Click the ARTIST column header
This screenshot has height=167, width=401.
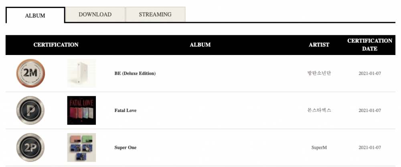point(319,45)
